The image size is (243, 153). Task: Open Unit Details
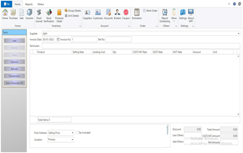72,15
